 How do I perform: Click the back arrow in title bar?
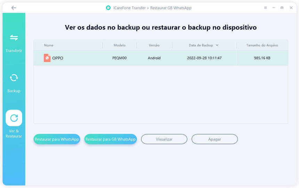click(14, 8)
